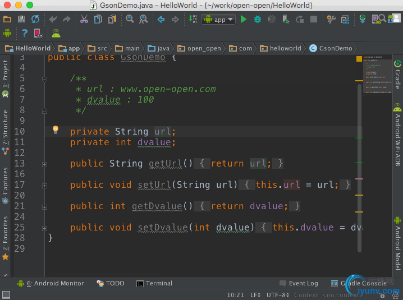Stop running process square icon
403x300 pixels.
click(x=314, y=19)
